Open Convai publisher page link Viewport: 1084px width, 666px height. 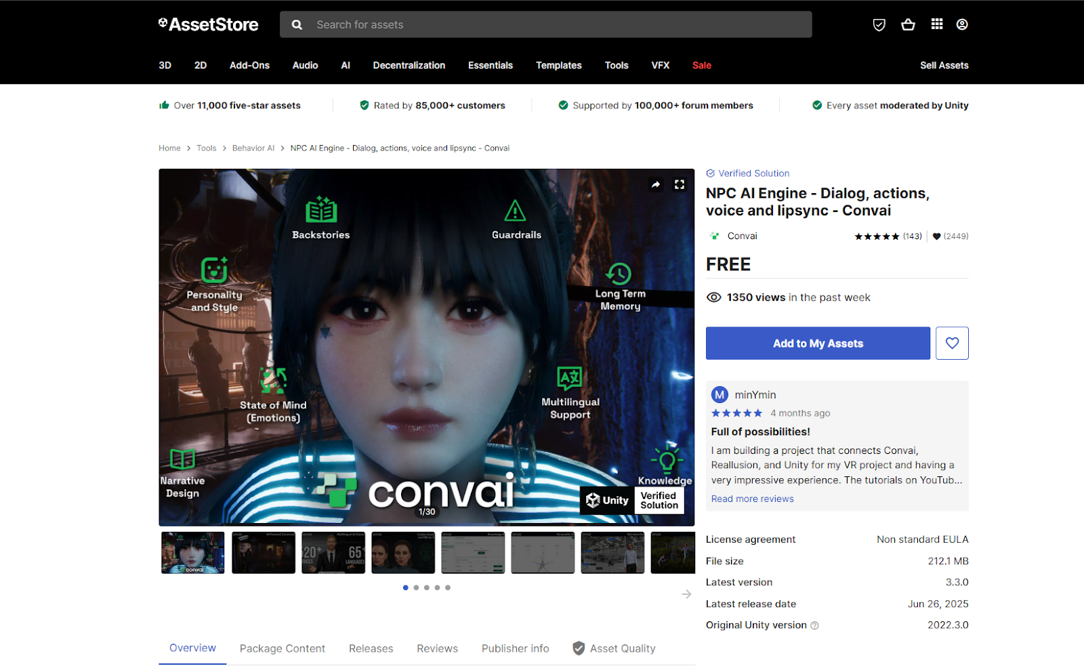743,236
